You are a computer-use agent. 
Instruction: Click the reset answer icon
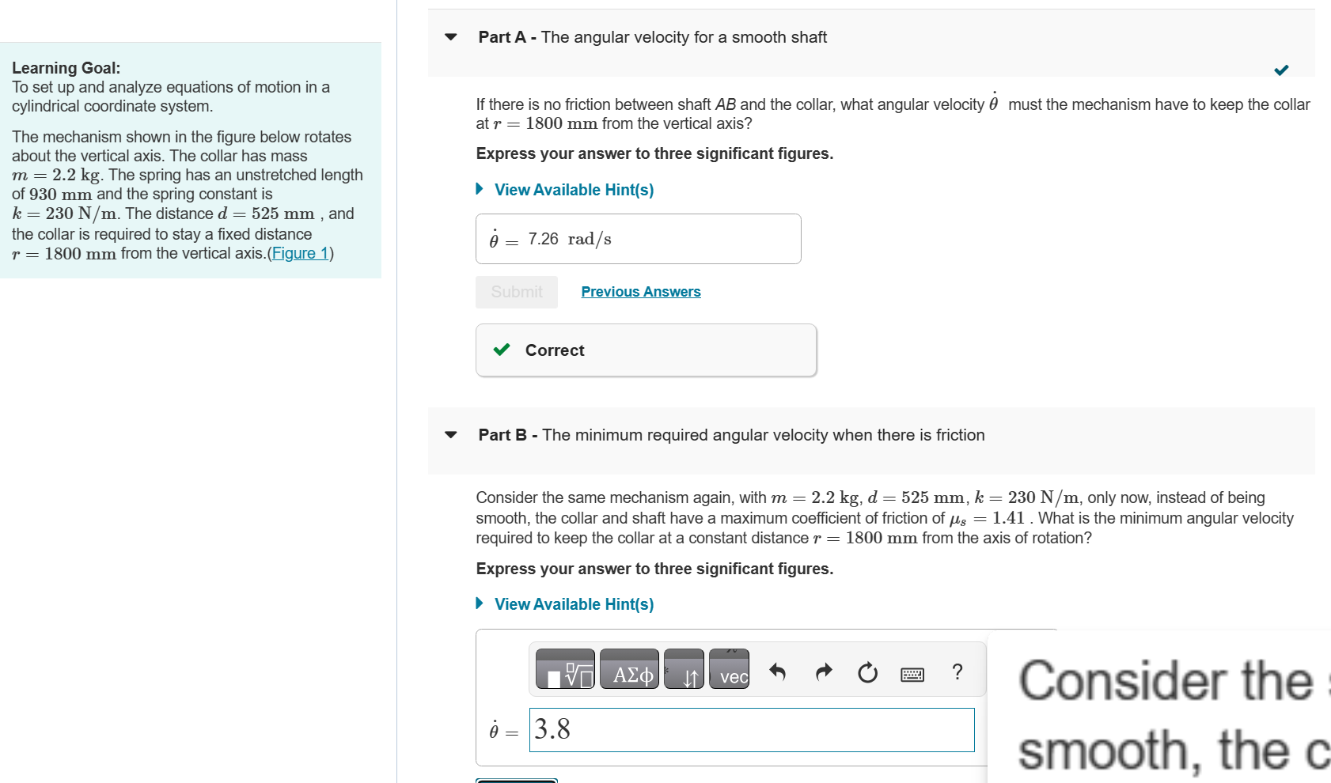866,672
